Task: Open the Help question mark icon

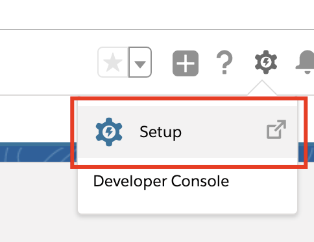Action: click(224, 62)
